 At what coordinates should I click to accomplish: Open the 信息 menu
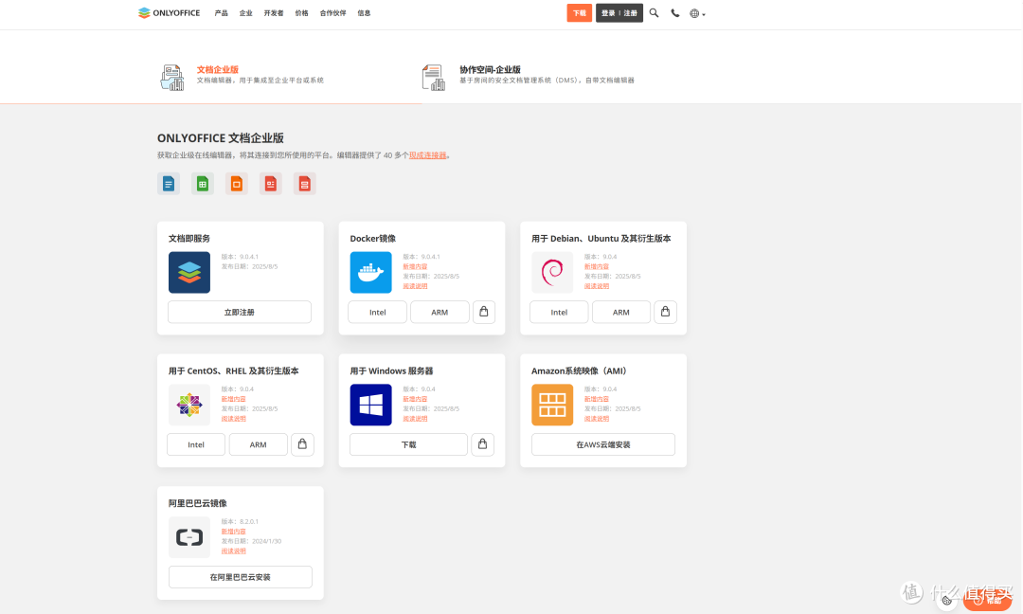pos(364,13)
